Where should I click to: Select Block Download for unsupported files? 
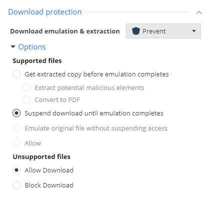pyautogui.click(x=16, y=185)
